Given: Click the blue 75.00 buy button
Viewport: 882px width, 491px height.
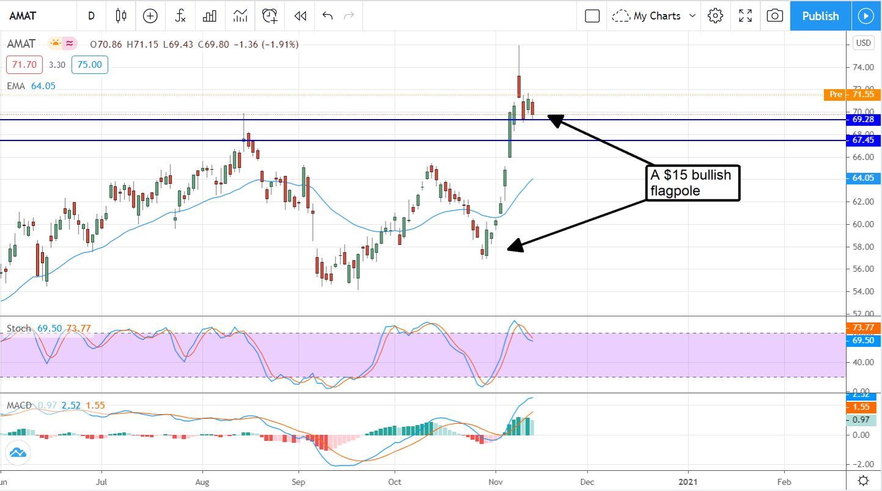Looking at the screenshot, I should click(x=89, y=65).
